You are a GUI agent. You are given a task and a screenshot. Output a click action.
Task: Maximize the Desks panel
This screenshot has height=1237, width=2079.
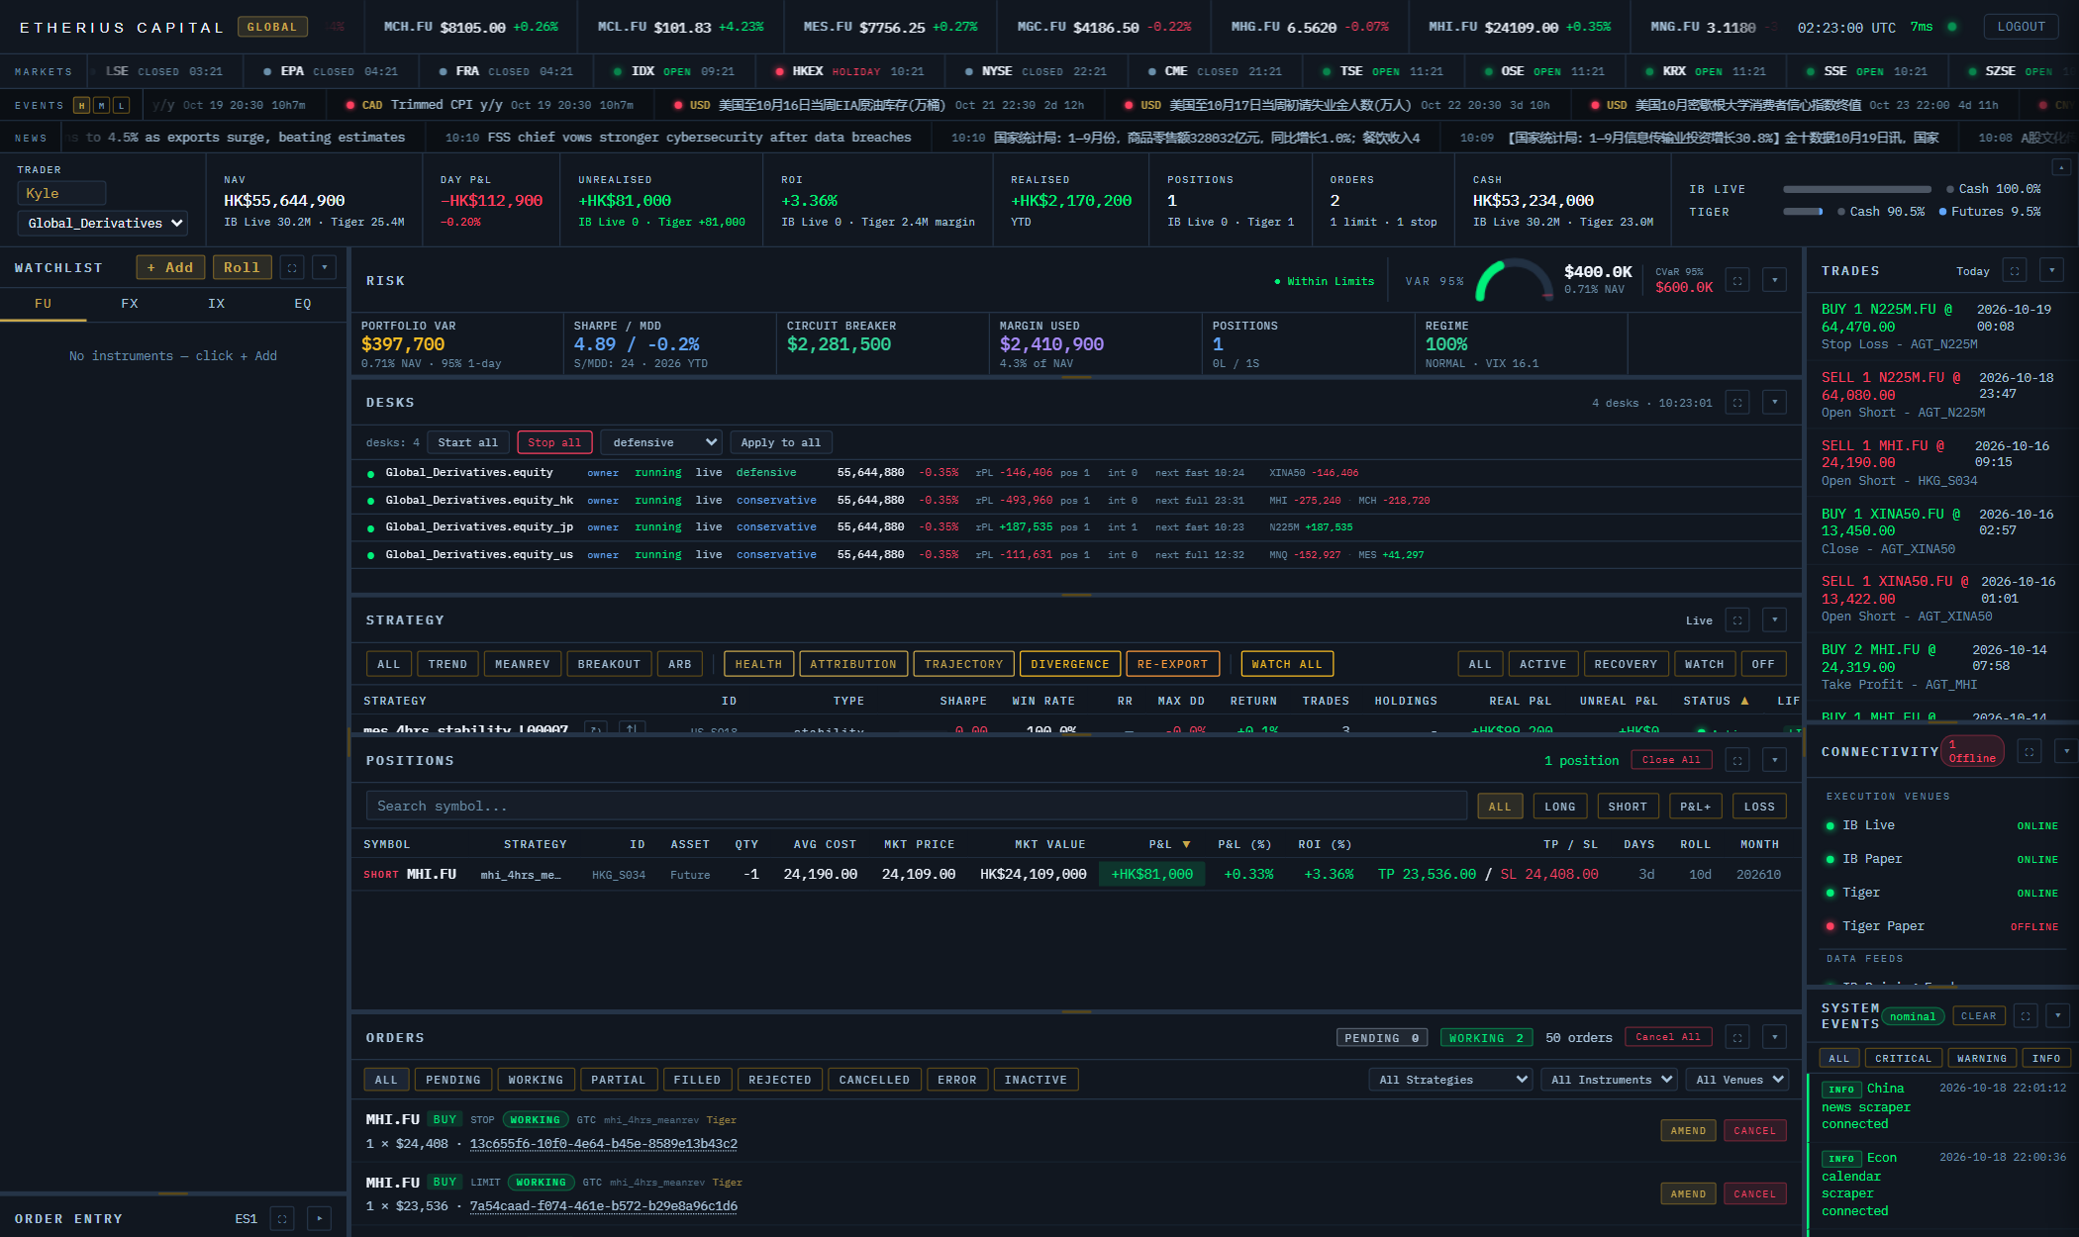coord(1737,403)
